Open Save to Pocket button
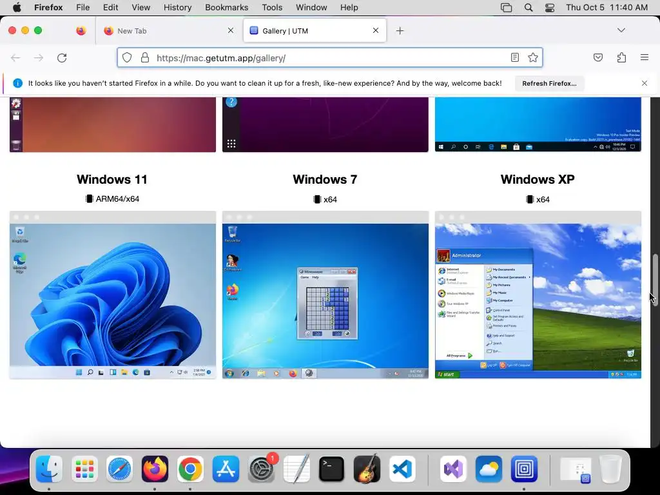This screenshot has width=660, height=495. coord(598,57)
